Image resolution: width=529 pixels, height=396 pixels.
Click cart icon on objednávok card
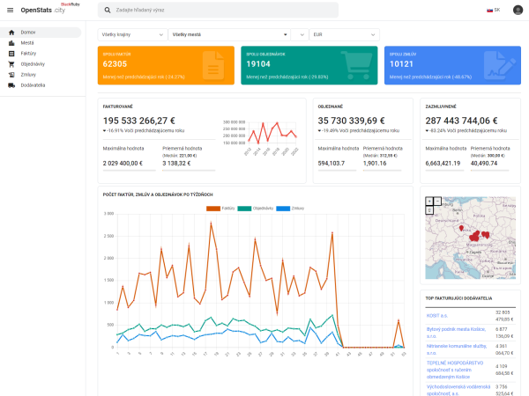[x=357, y=65]
